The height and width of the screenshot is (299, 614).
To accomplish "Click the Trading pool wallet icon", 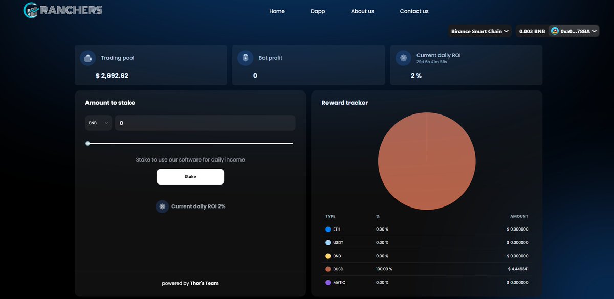I will pos(88,58).
